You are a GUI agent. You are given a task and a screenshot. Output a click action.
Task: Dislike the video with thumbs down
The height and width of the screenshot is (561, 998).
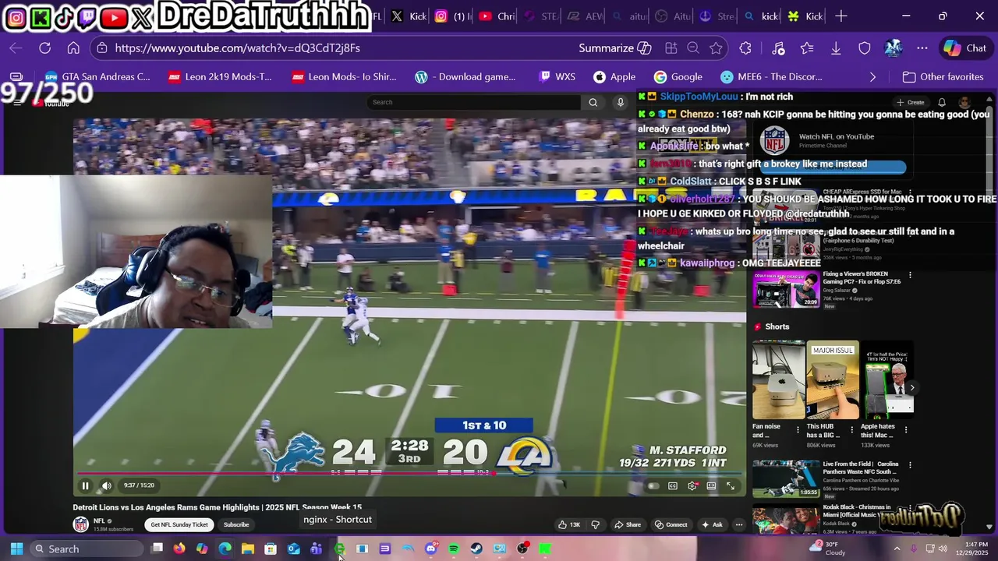click(x=596, y=524)
